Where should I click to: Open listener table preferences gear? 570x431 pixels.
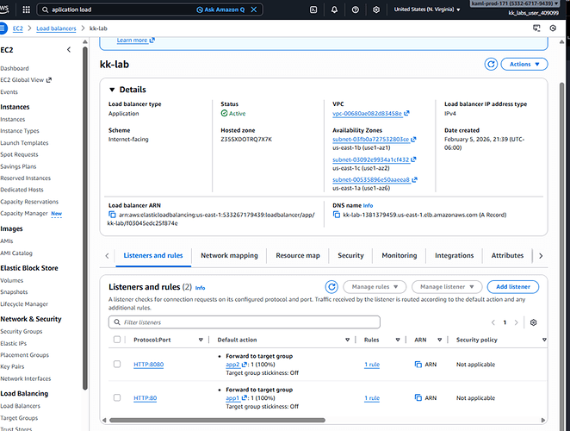click(534, 322)
